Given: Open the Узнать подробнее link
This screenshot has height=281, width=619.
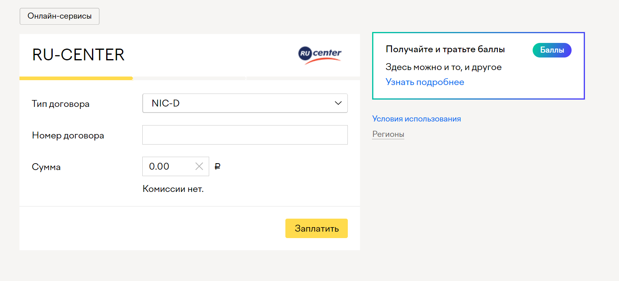Looking at the screenshot, I should pyautogui.click(x=425, y=82).
